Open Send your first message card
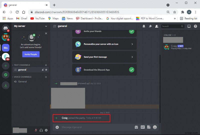This screenshot has width=200, height=135. 104,57
